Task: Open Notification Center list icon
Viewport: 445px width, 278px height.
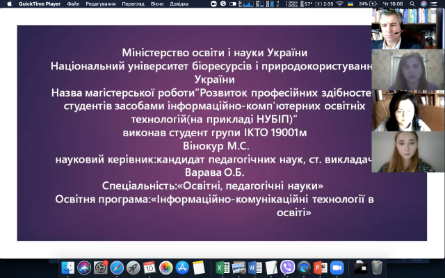Action: point(433,3)
